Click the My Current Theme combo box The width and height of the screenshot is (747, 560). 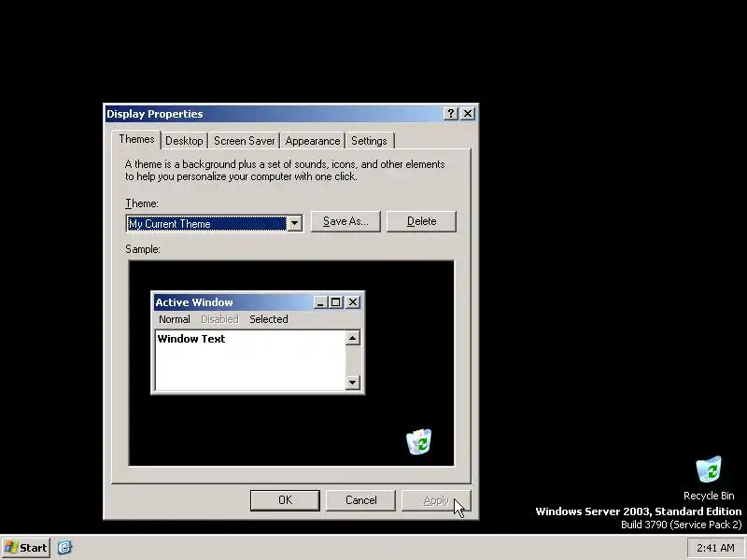click(x=214, y=223)
